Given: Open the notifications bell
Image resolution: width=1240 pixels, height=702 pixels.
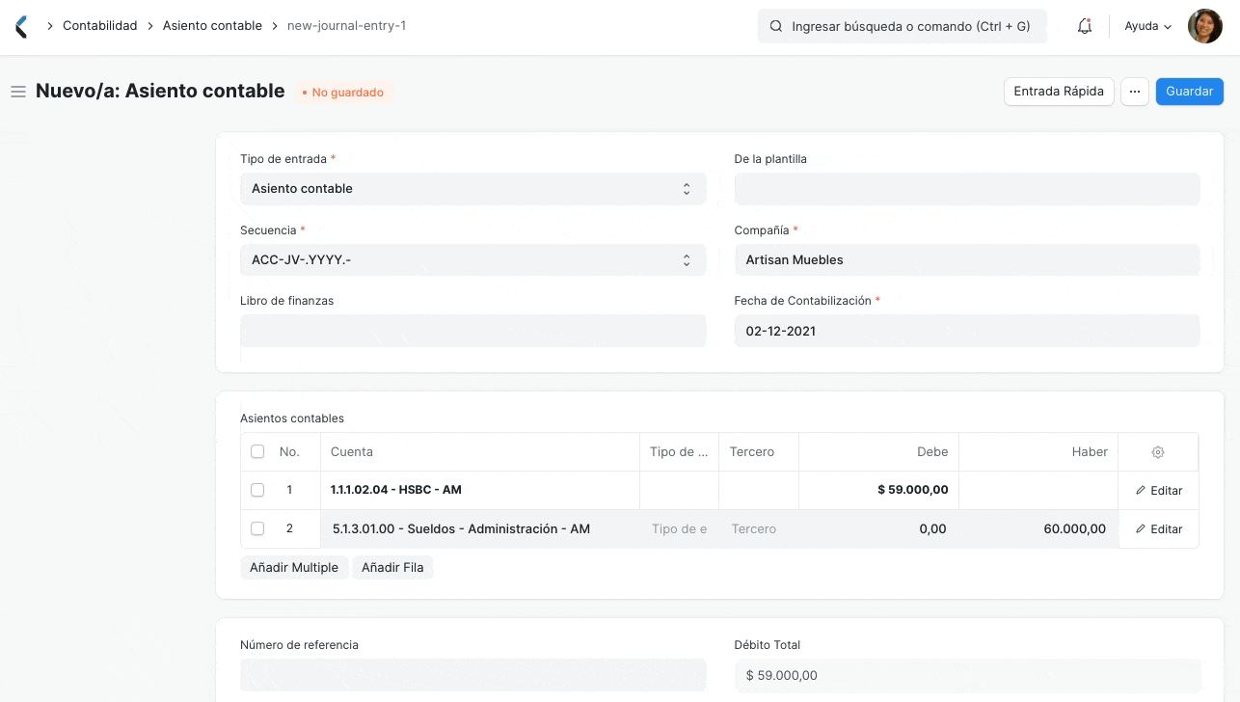Looking at the screenshot, I should (1085, 26).
